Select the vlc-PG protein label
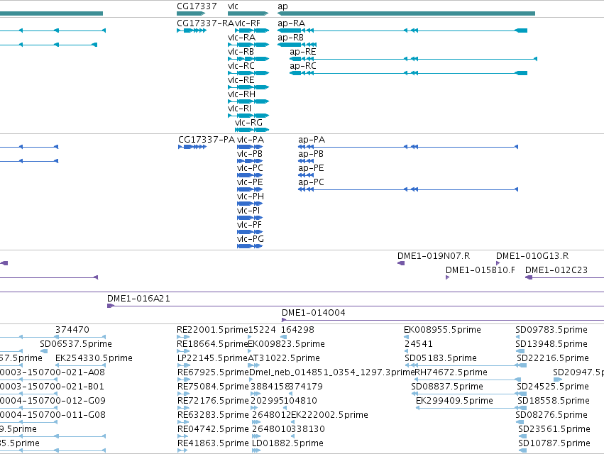The height and width of the screenshot is (454, 604). tap(251, 239)
